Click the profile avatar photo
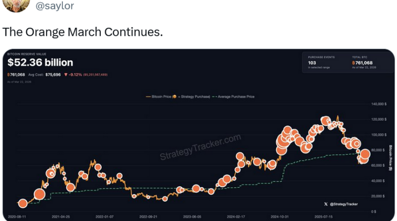The height and width of the screenshot is (221, 397). [12, 6]
